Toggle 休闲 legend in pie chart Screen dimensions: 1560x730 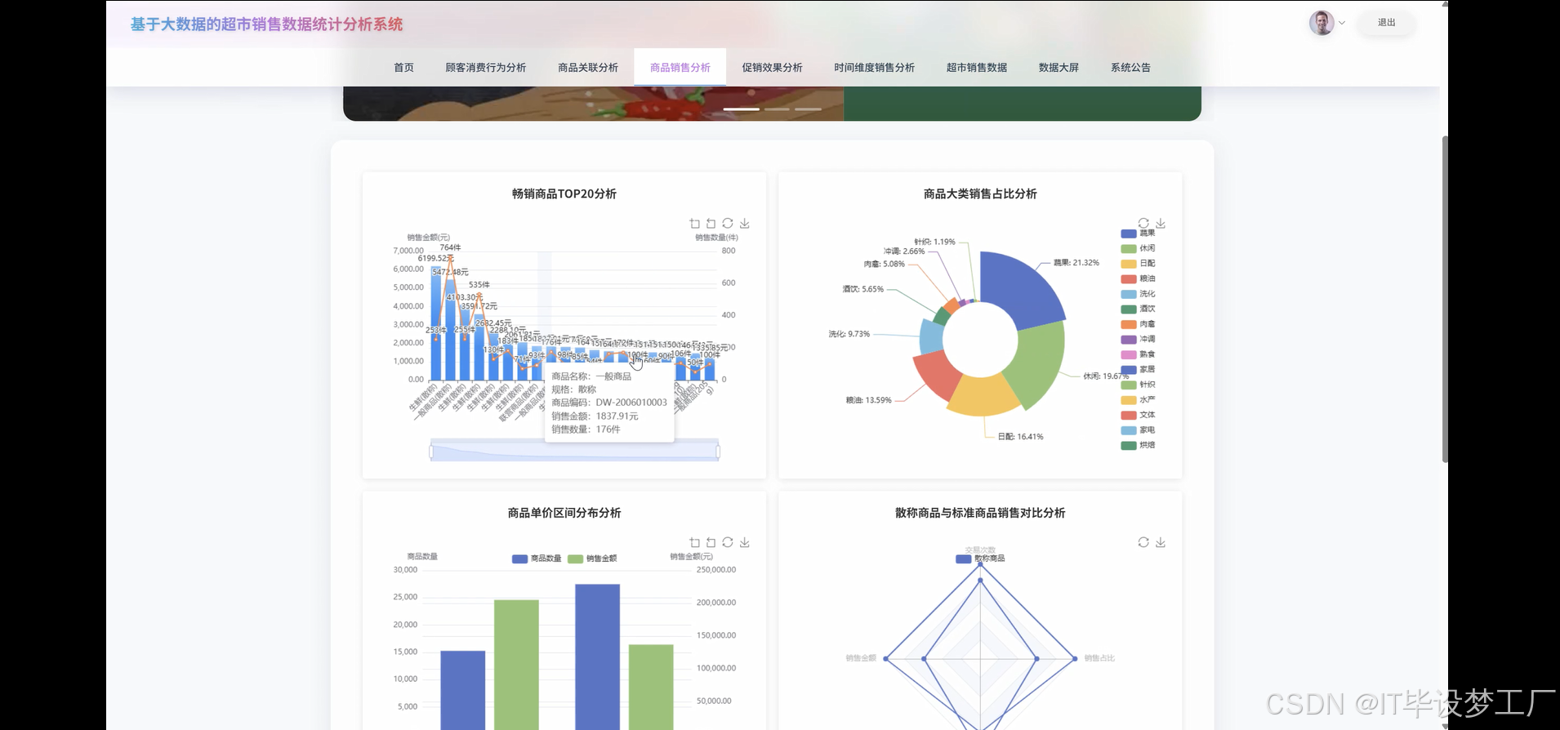pos(1138,248)
